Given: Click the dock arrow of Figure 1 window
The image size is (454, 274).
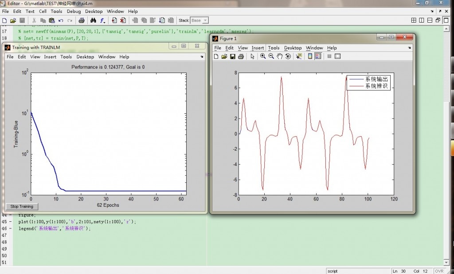Looking at the screenshot, I should click(409, 48).
